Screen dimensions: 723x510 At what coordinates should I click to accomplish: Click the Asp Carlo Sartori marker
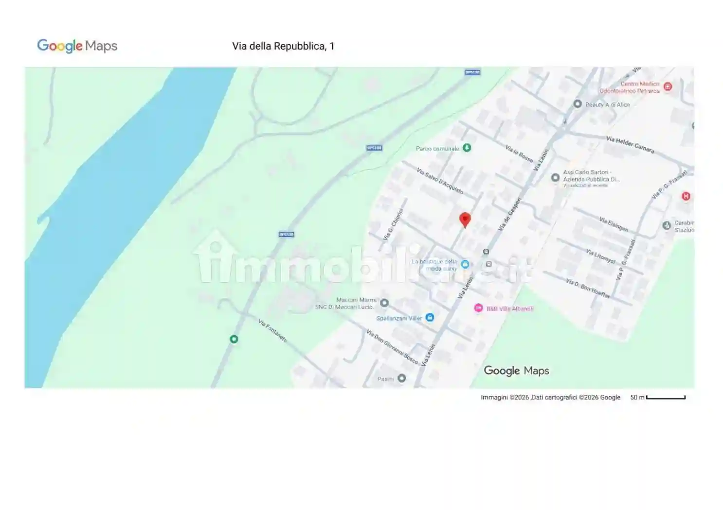(x=555, y=178)
